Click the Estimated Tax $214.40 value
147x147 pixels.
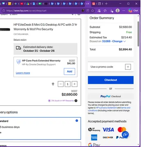coord(127,38)
